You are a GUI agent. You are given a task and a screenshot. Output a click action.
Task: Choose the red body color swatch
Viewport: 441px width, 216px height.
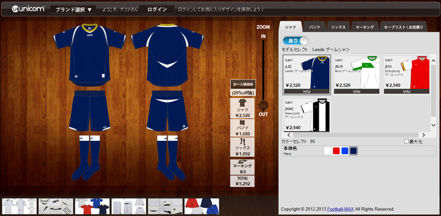point(336,151)
